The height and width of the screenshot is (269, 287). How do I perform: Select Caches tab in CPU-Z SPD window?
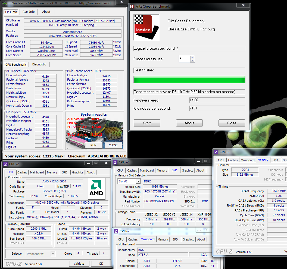132,170
